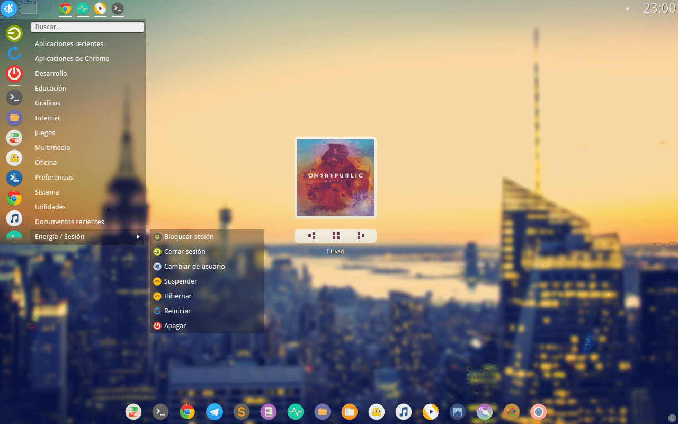678x424 pixels.
Task: Expand the system tray arrow beside the clock
Action: [x=628, y=8]
